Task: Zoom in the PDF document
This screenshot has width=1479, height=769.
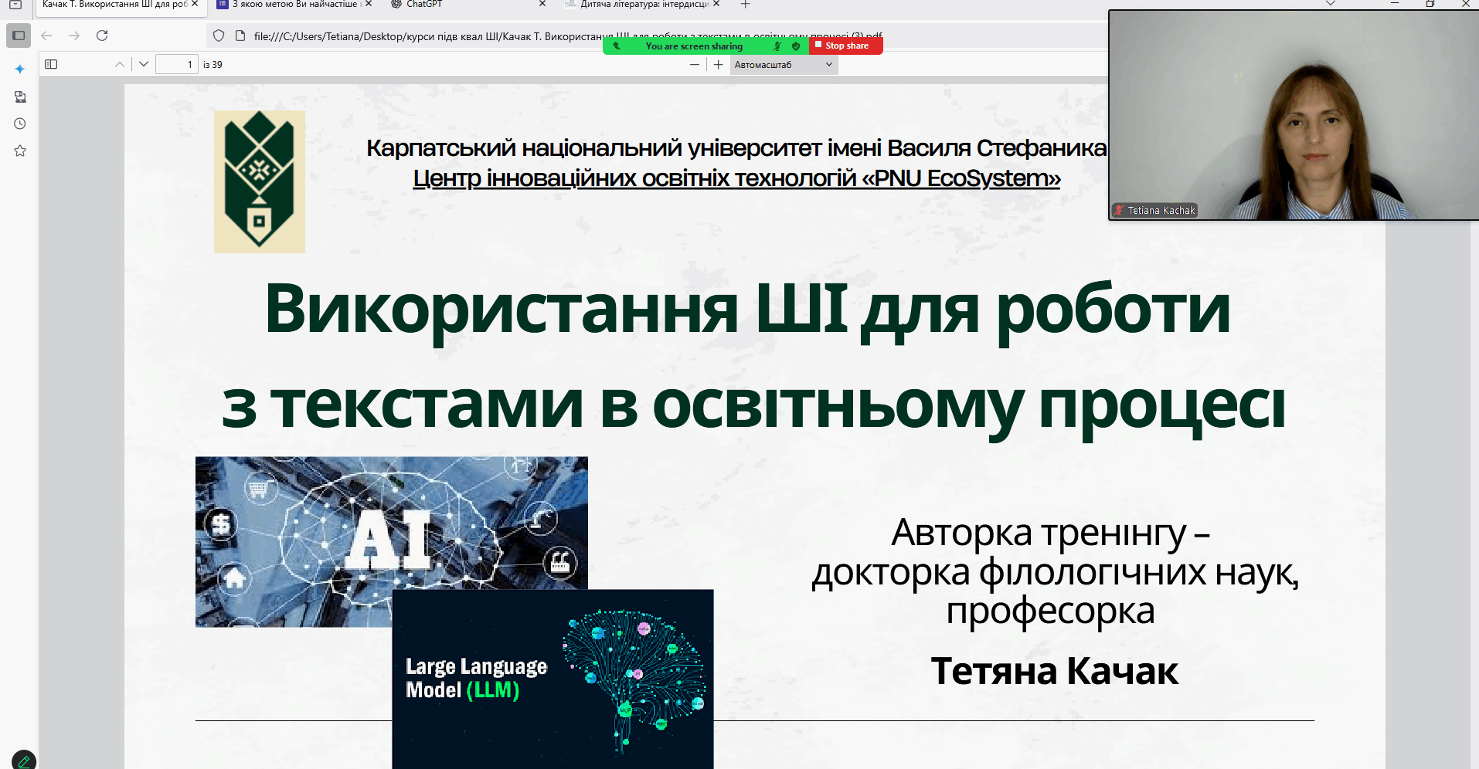Action: (718, 65)
